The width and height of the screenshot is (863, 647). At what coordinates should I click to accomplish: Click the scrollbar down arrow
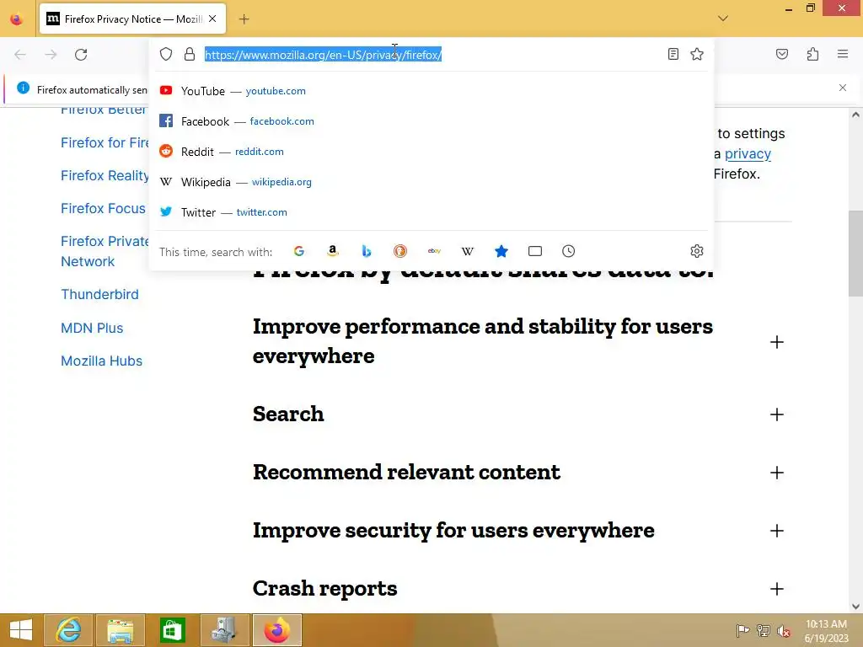855,607
